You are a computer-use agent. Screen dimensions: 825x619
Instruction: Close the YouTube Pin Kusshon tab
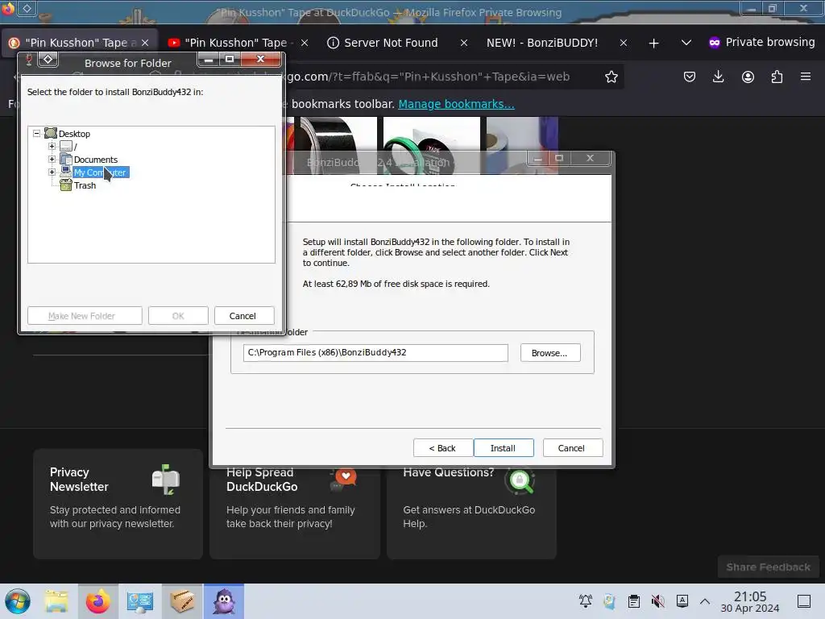304,43
